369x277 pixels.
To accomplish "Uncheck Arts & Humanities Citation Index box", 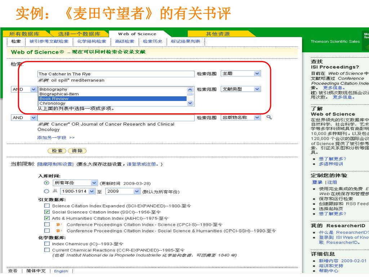I will coord(47,218).
